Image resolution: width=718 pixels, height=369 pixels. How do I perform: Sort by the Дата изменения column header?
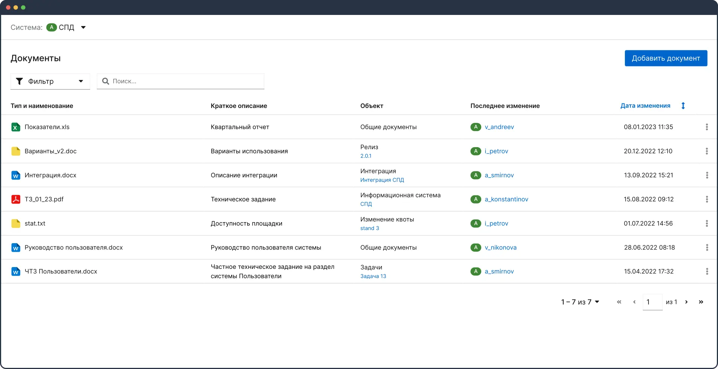pyautogui.click(x=645, y=106)
